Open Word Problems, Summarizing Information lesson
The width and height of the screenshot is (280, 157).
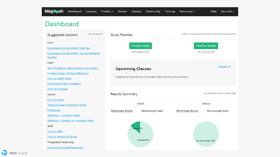pos(73,68)
